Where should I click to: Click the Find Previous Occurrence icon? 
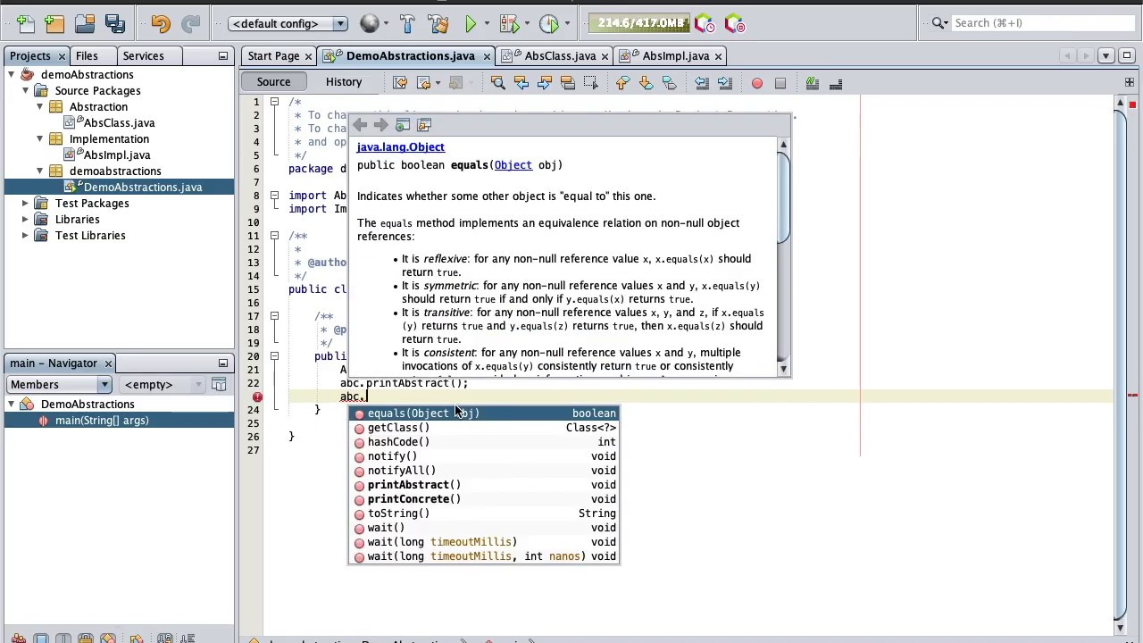coord(521,83)
